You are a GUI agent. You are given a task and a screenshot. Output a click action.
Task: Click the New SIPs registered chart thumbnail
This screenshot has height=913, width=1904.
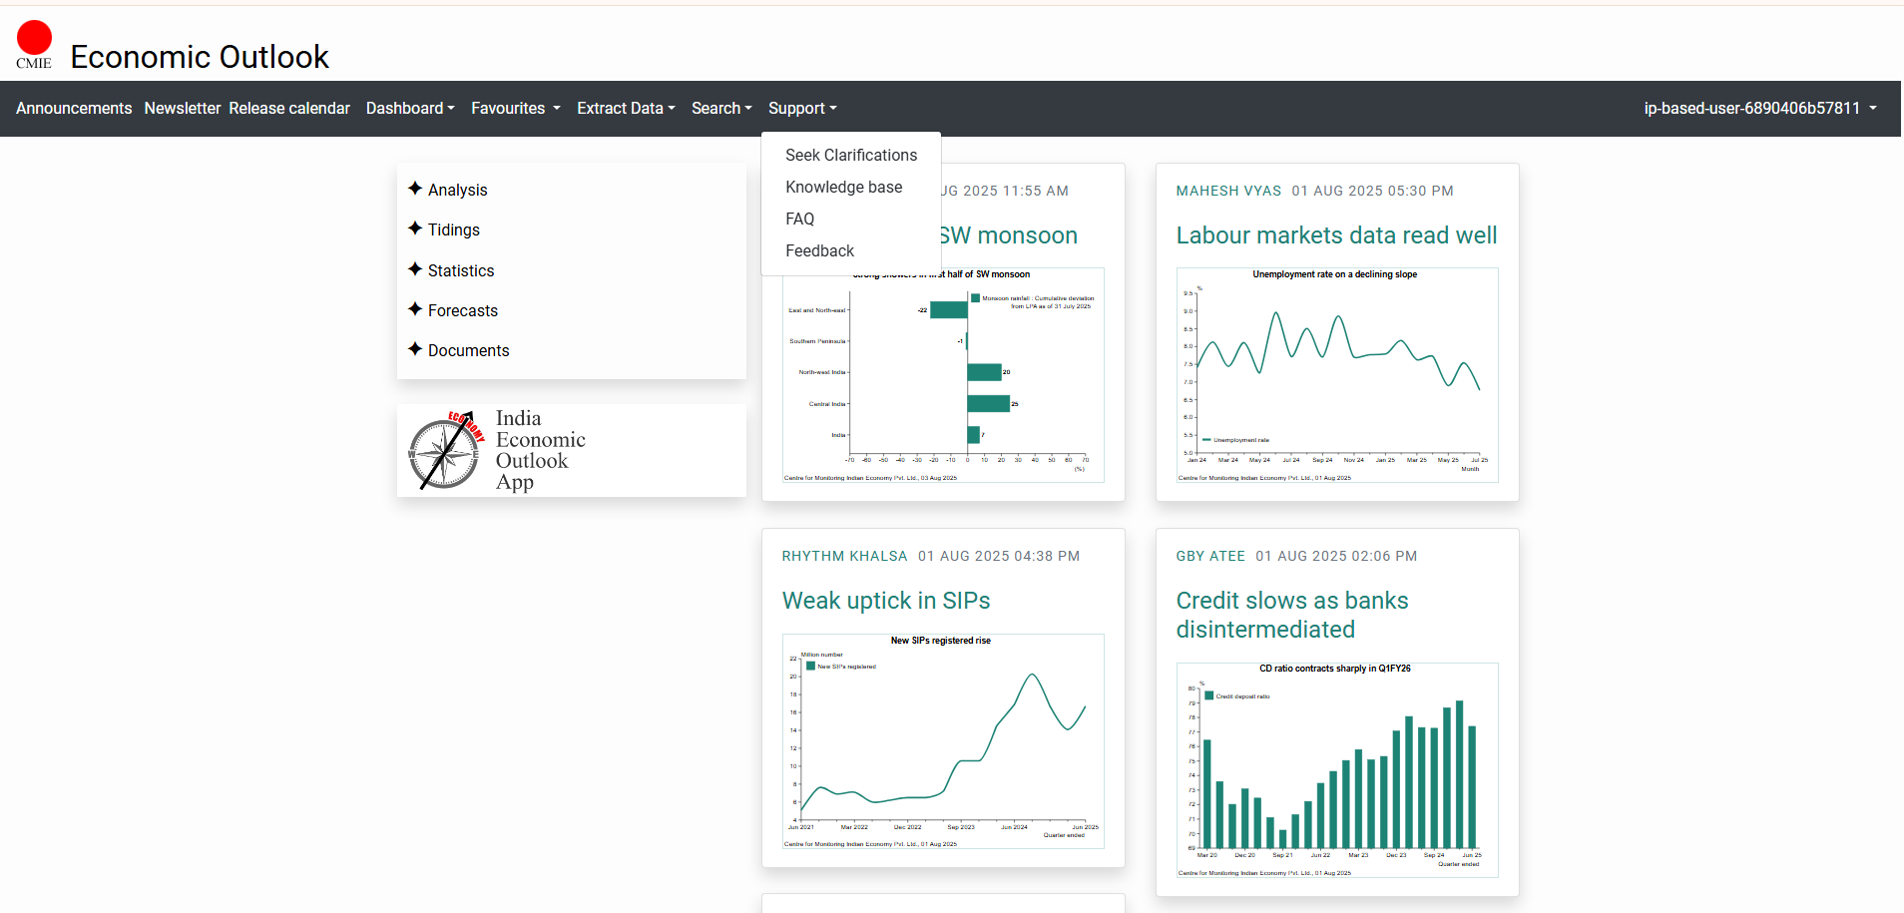[943, 741]
